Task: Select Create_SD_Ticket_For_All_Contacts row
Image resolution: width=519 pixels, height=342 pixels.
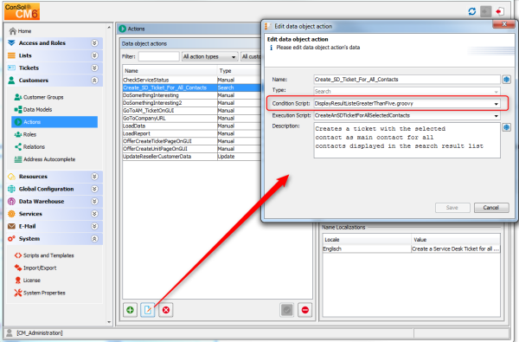Action: [192, 87]
